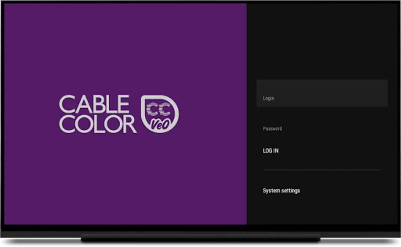Viewport: 401px width, 247px height.
Task: Open System settings
Action: pos(281,190)
